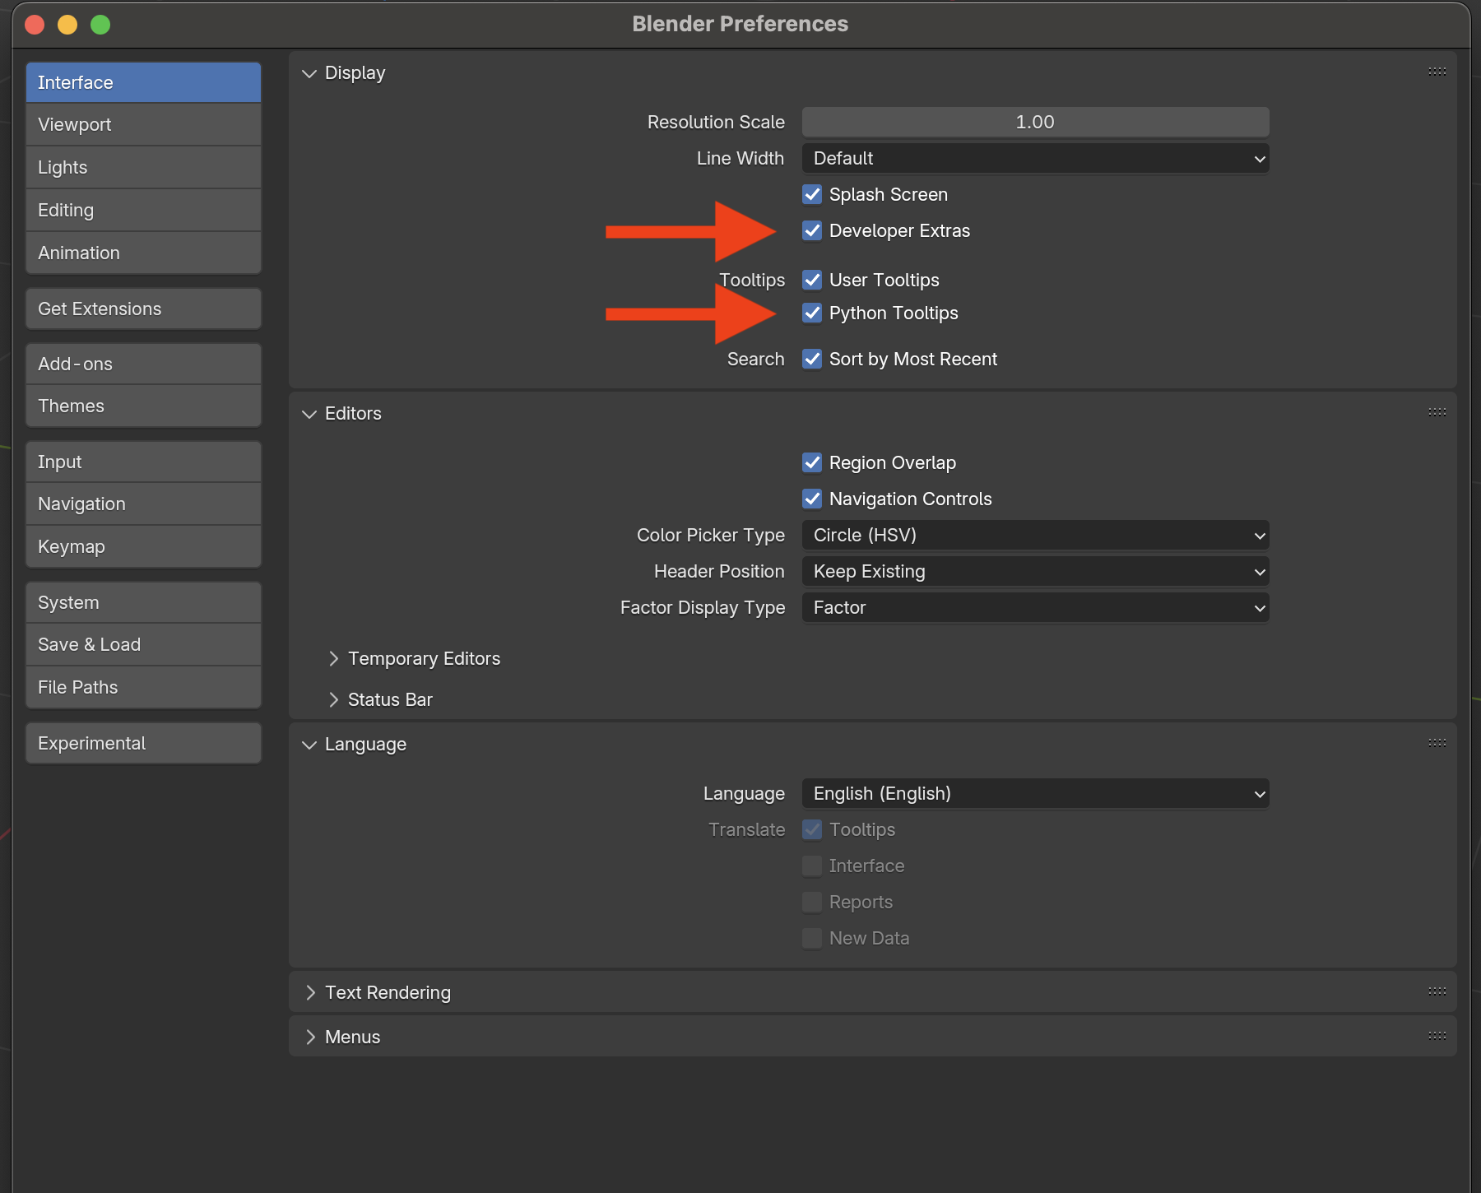Image resolution: width=1481 pixels, height=1193 pixels.
Task: Click the Menus panel drag grip icon
Action: pos(1437,1036)
